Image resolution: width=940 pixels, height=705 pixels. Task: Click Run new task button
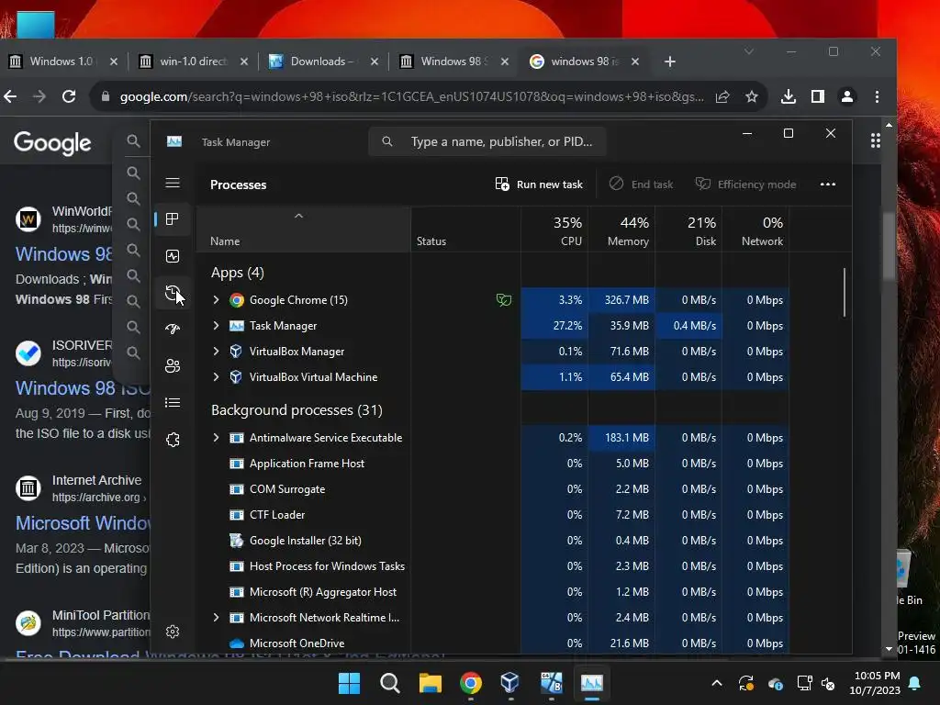(x=539, y=185)
